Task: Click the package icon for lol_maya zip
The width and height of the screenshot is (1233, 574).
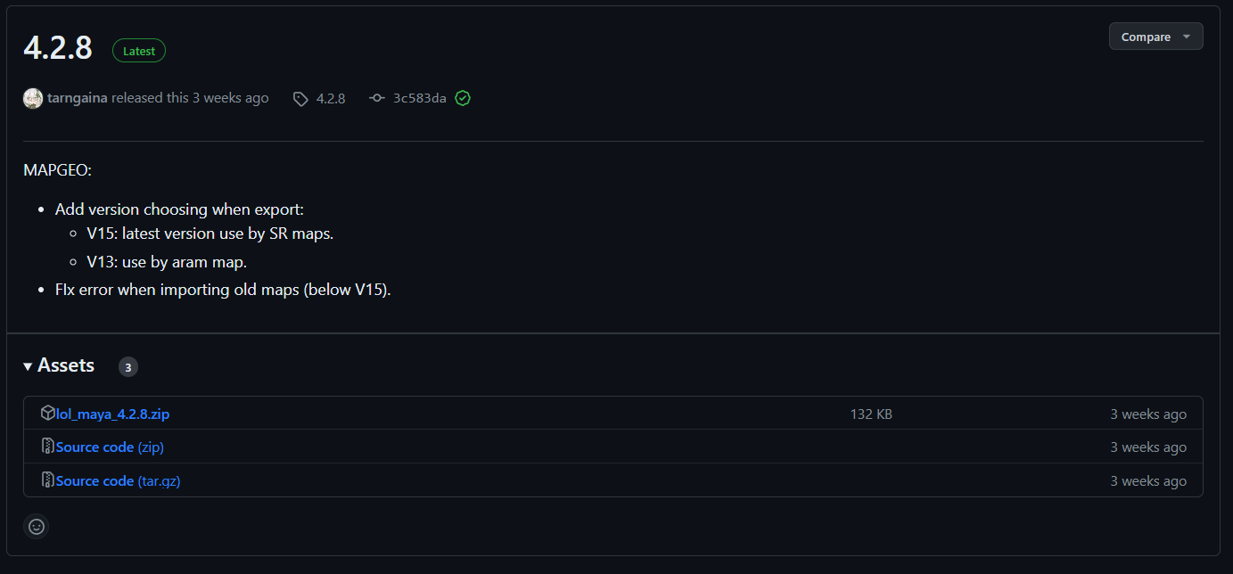Action: tap(48, 414)
